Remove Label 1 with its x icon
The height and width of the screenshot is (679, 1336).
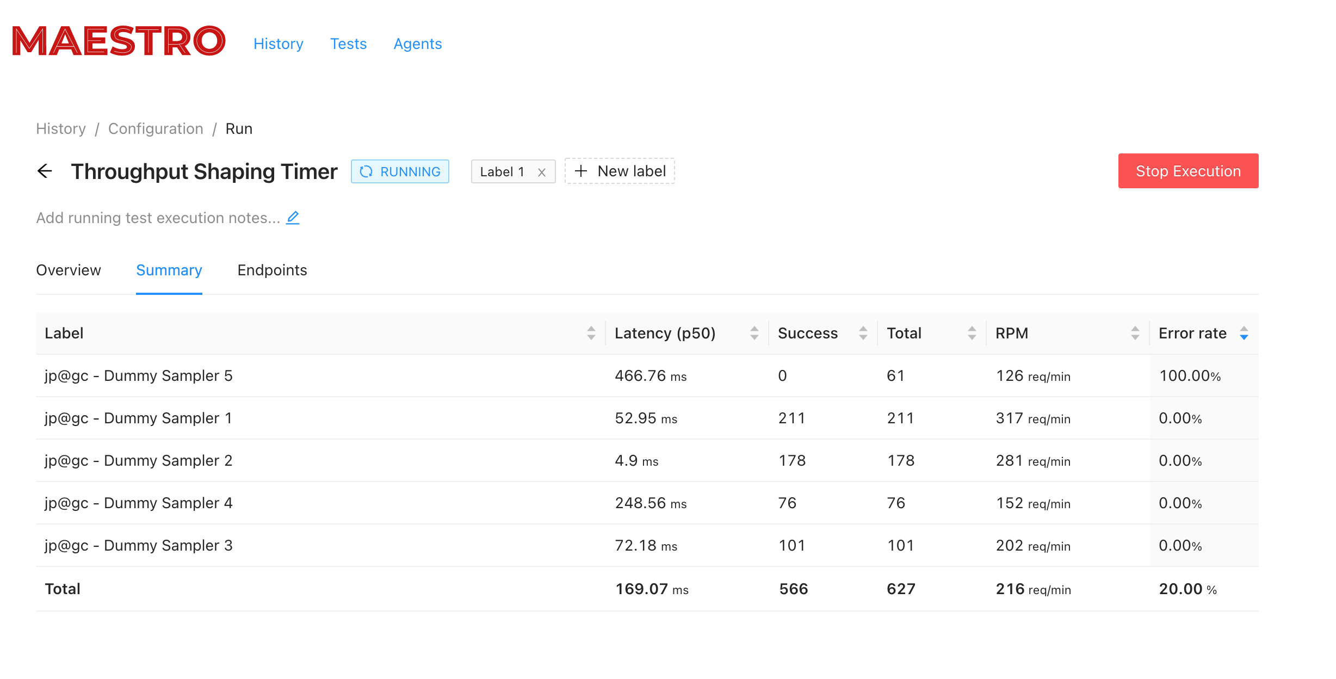point(542,172)
